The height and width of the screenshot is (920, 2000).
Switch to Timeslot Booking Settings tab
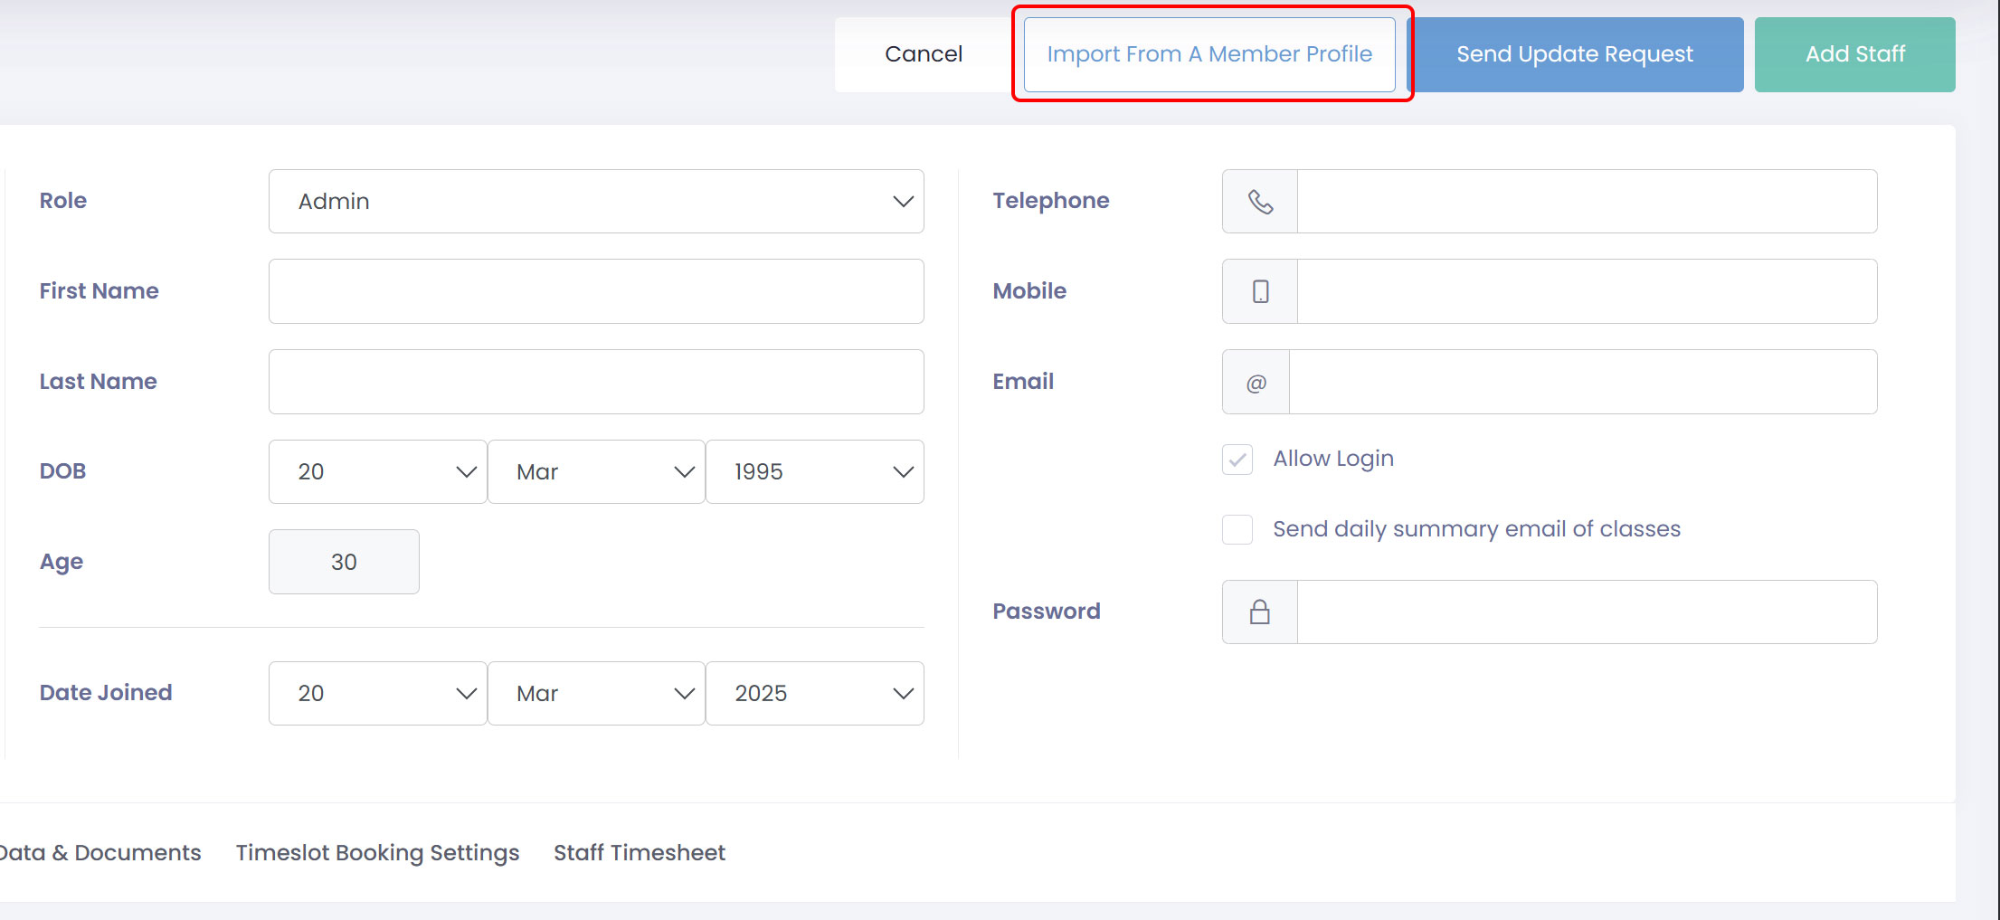pos(377,852)
